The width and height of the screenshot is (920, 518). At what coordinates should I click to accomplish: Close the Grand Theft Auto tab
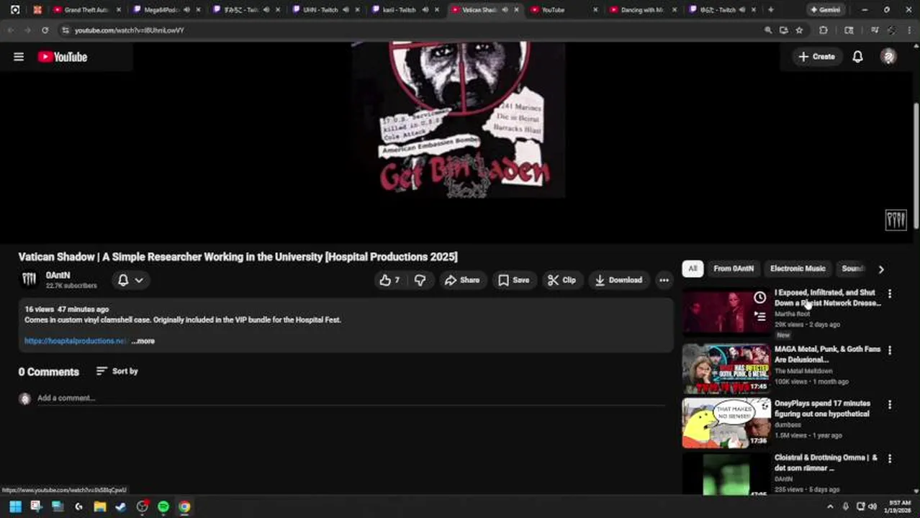tap(119, 10)
